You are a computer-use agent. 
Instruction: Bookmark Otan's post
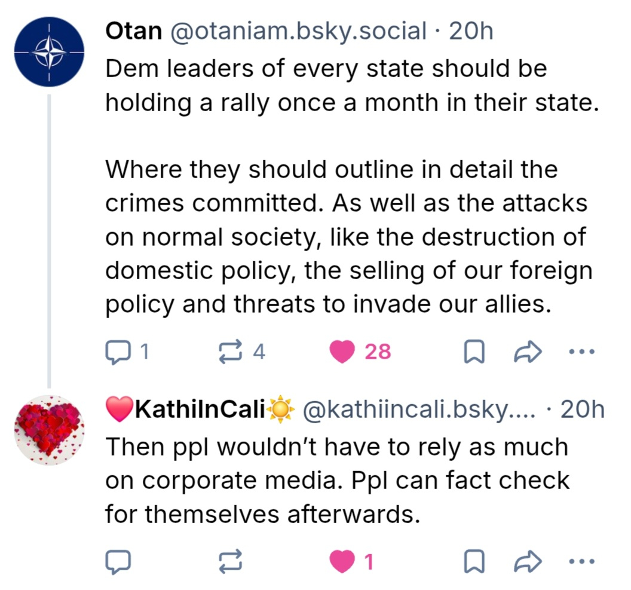tap(473, 351)
